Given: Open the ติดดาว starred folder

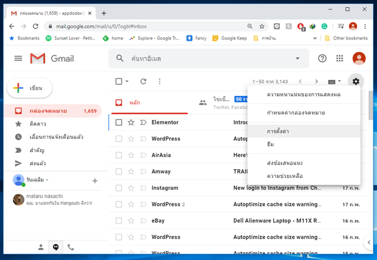Looking at the screenshot, I should coord(53,124).
